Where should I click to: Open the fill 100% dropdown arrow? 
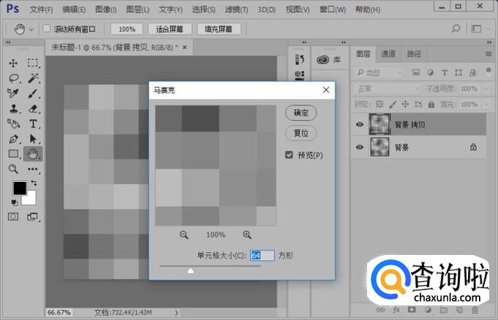pos(486,104)
